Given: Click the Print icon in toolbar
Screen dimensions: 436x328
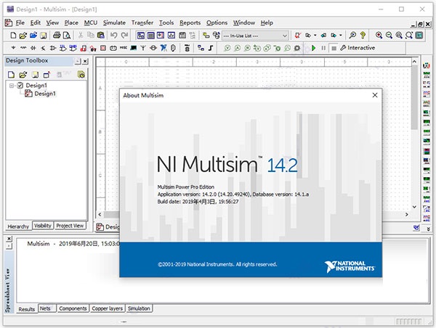Looking at the screenshot, I should pos(57,35).
